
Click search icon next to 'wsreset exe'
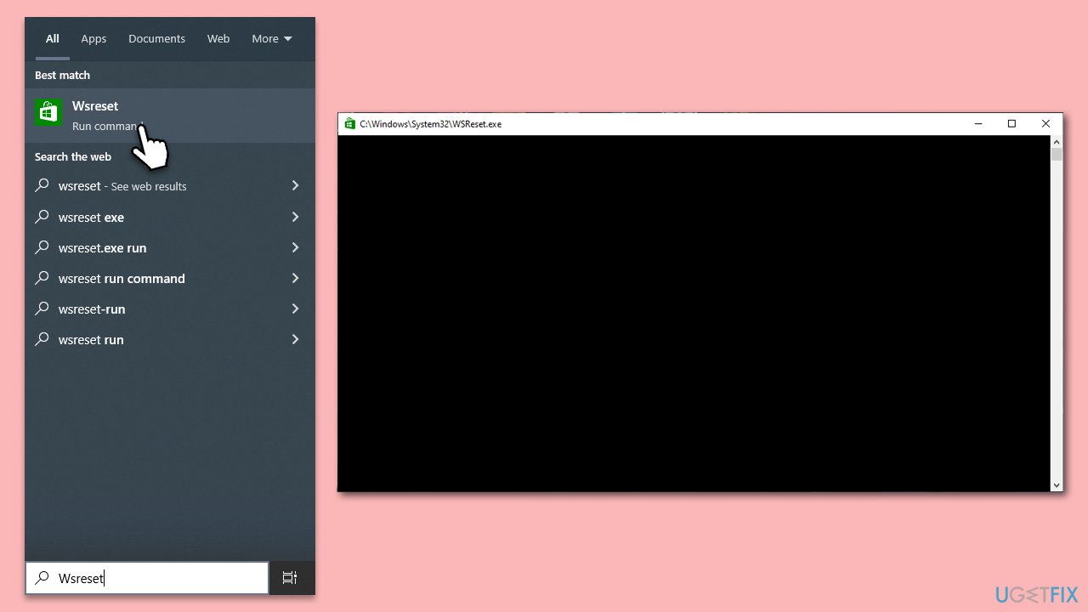42,217
